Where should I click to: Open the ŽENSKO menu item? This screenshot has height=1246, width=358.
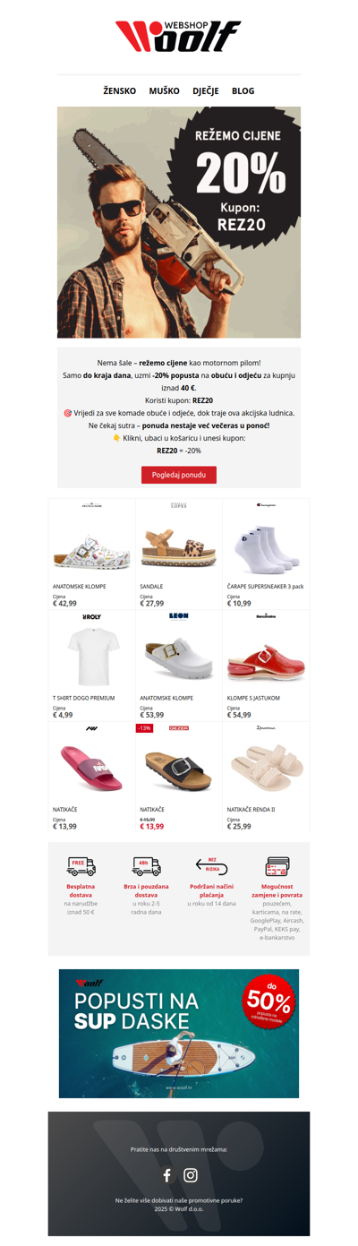120,90
